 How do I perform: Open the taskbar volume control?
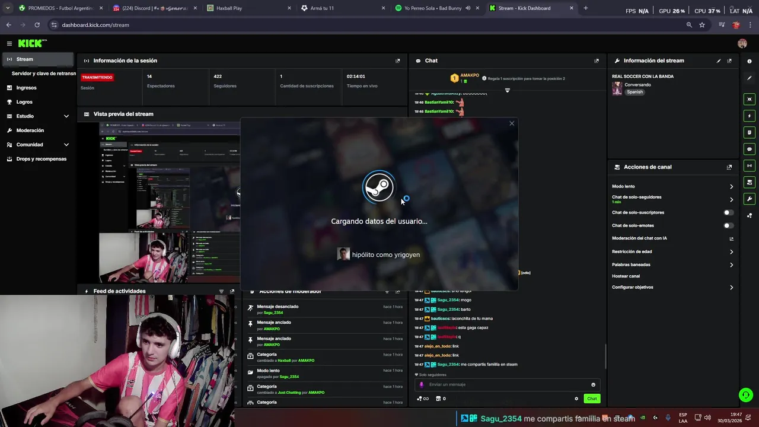[707, 418]
